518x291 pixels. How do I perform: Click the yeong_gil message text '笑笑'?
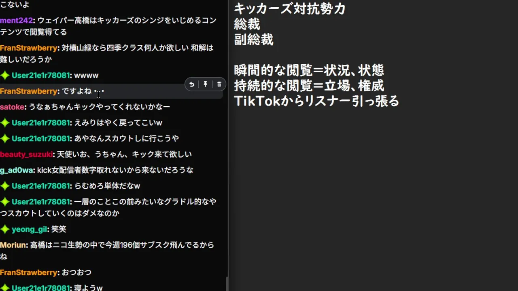click(x=59, y=229)
